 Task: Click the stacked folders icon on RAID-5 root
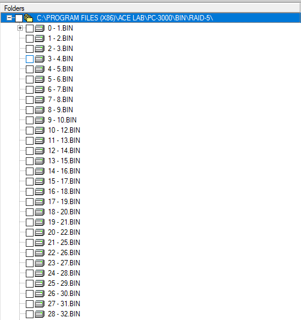coord(29,18)
